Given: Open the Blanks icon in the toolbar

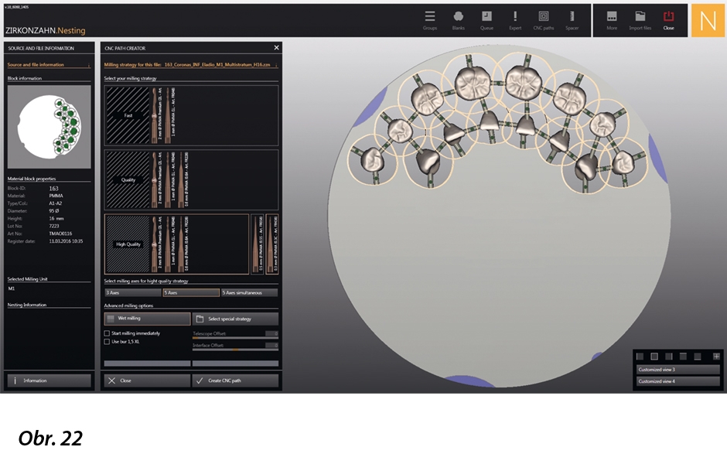Looking at the screenshot, I should click(x=458, y=20).
